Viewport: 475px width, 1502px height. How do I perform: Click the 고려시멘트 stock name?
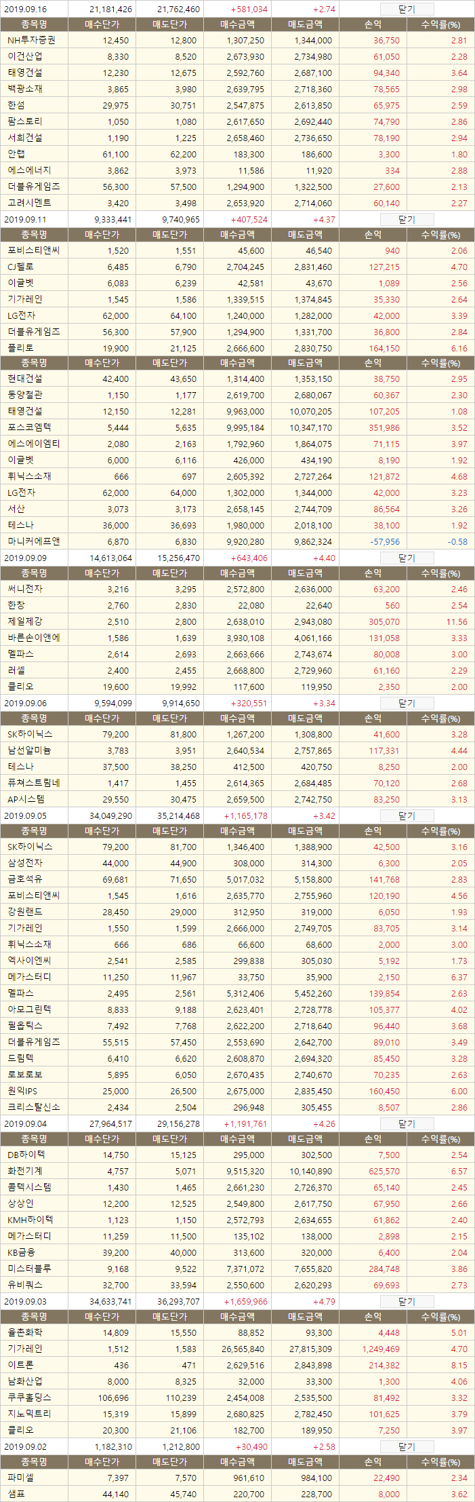(x=29, y=203)
